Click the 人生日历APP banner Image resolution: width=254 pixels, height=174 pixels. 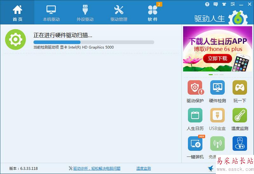pyautogui.click(x=217, y=49)
